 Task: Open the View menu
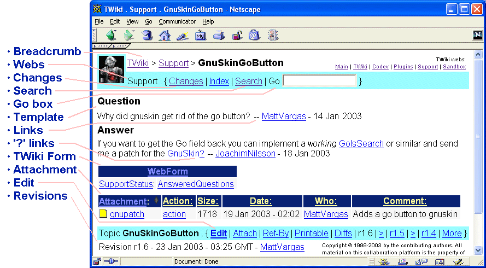pyautogui.click(x=132, y=21)
